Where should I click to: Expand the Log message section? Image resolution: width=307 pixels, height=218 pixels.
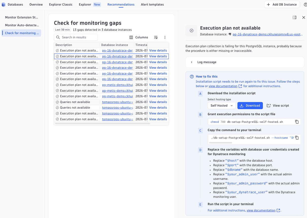[x=245, y=62]
